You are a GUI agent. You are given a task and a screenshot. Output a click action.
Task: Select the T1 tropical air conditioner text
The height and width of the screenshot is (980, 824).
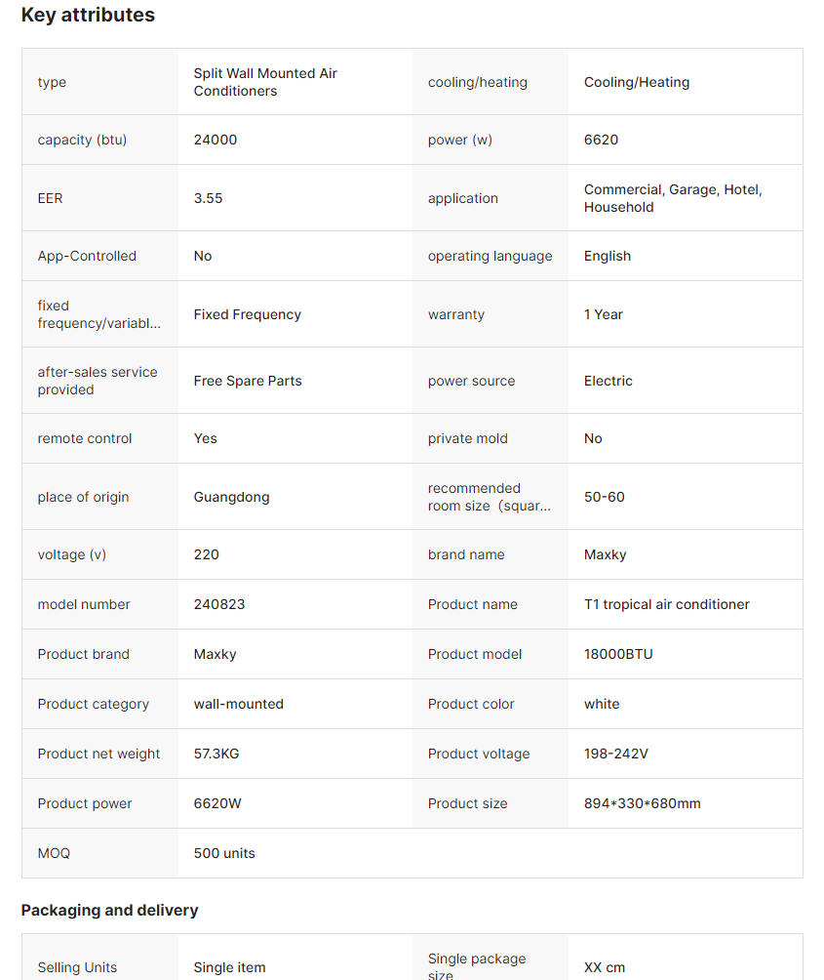(667, 604)
